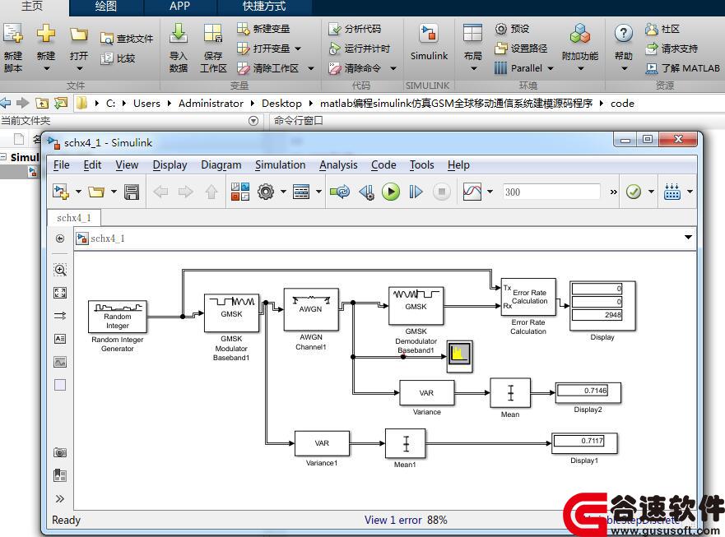725x537 pixels.
Task: Open the Help menu in Simulink
Action: (458, 165)
